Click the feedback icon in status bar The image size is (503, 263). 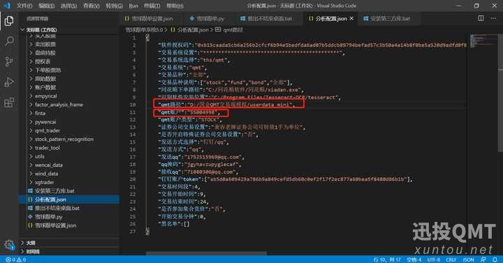[x=483, y=260]
